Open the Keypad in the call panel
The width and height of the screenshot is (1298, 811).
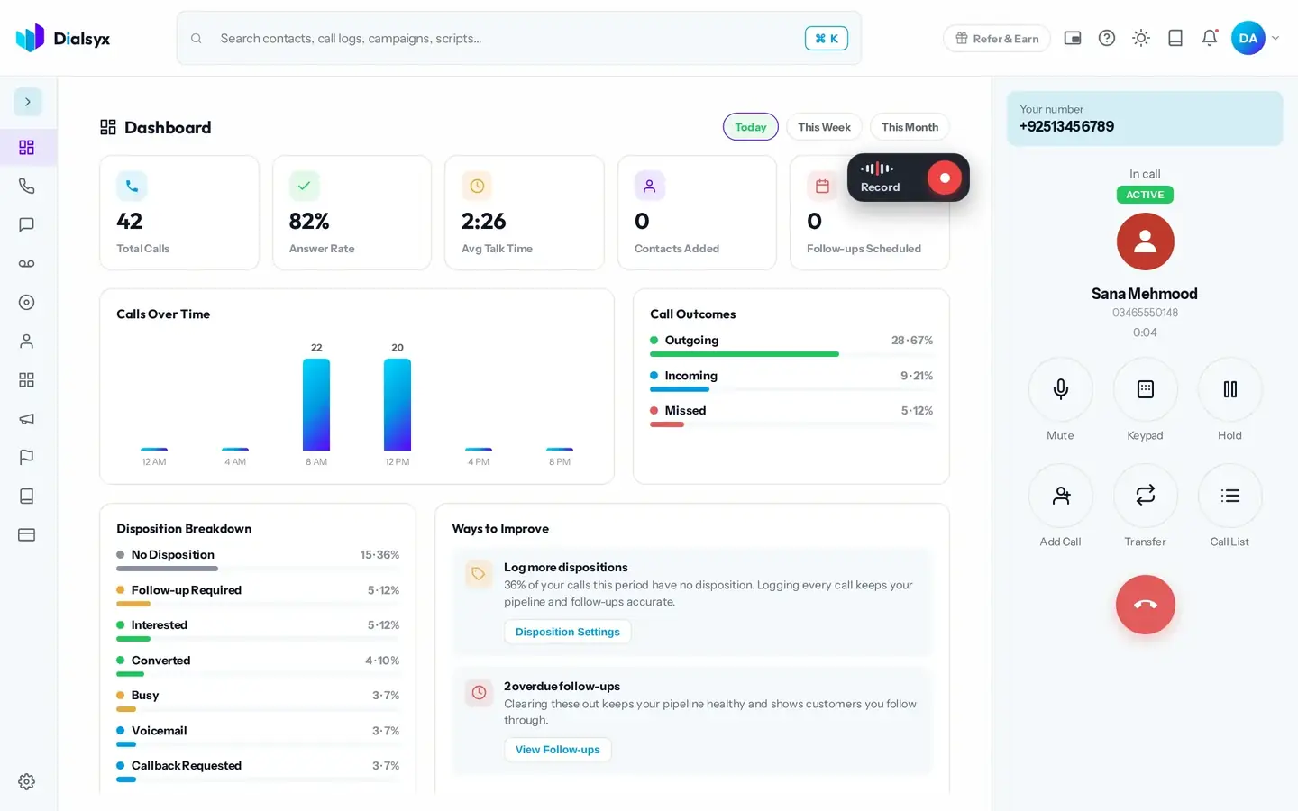[1146, 389]
